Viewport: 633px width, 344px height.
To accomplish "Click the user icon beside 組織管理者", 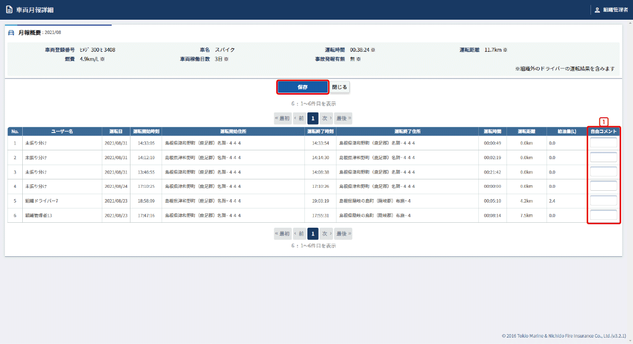I will click(597, 10).
